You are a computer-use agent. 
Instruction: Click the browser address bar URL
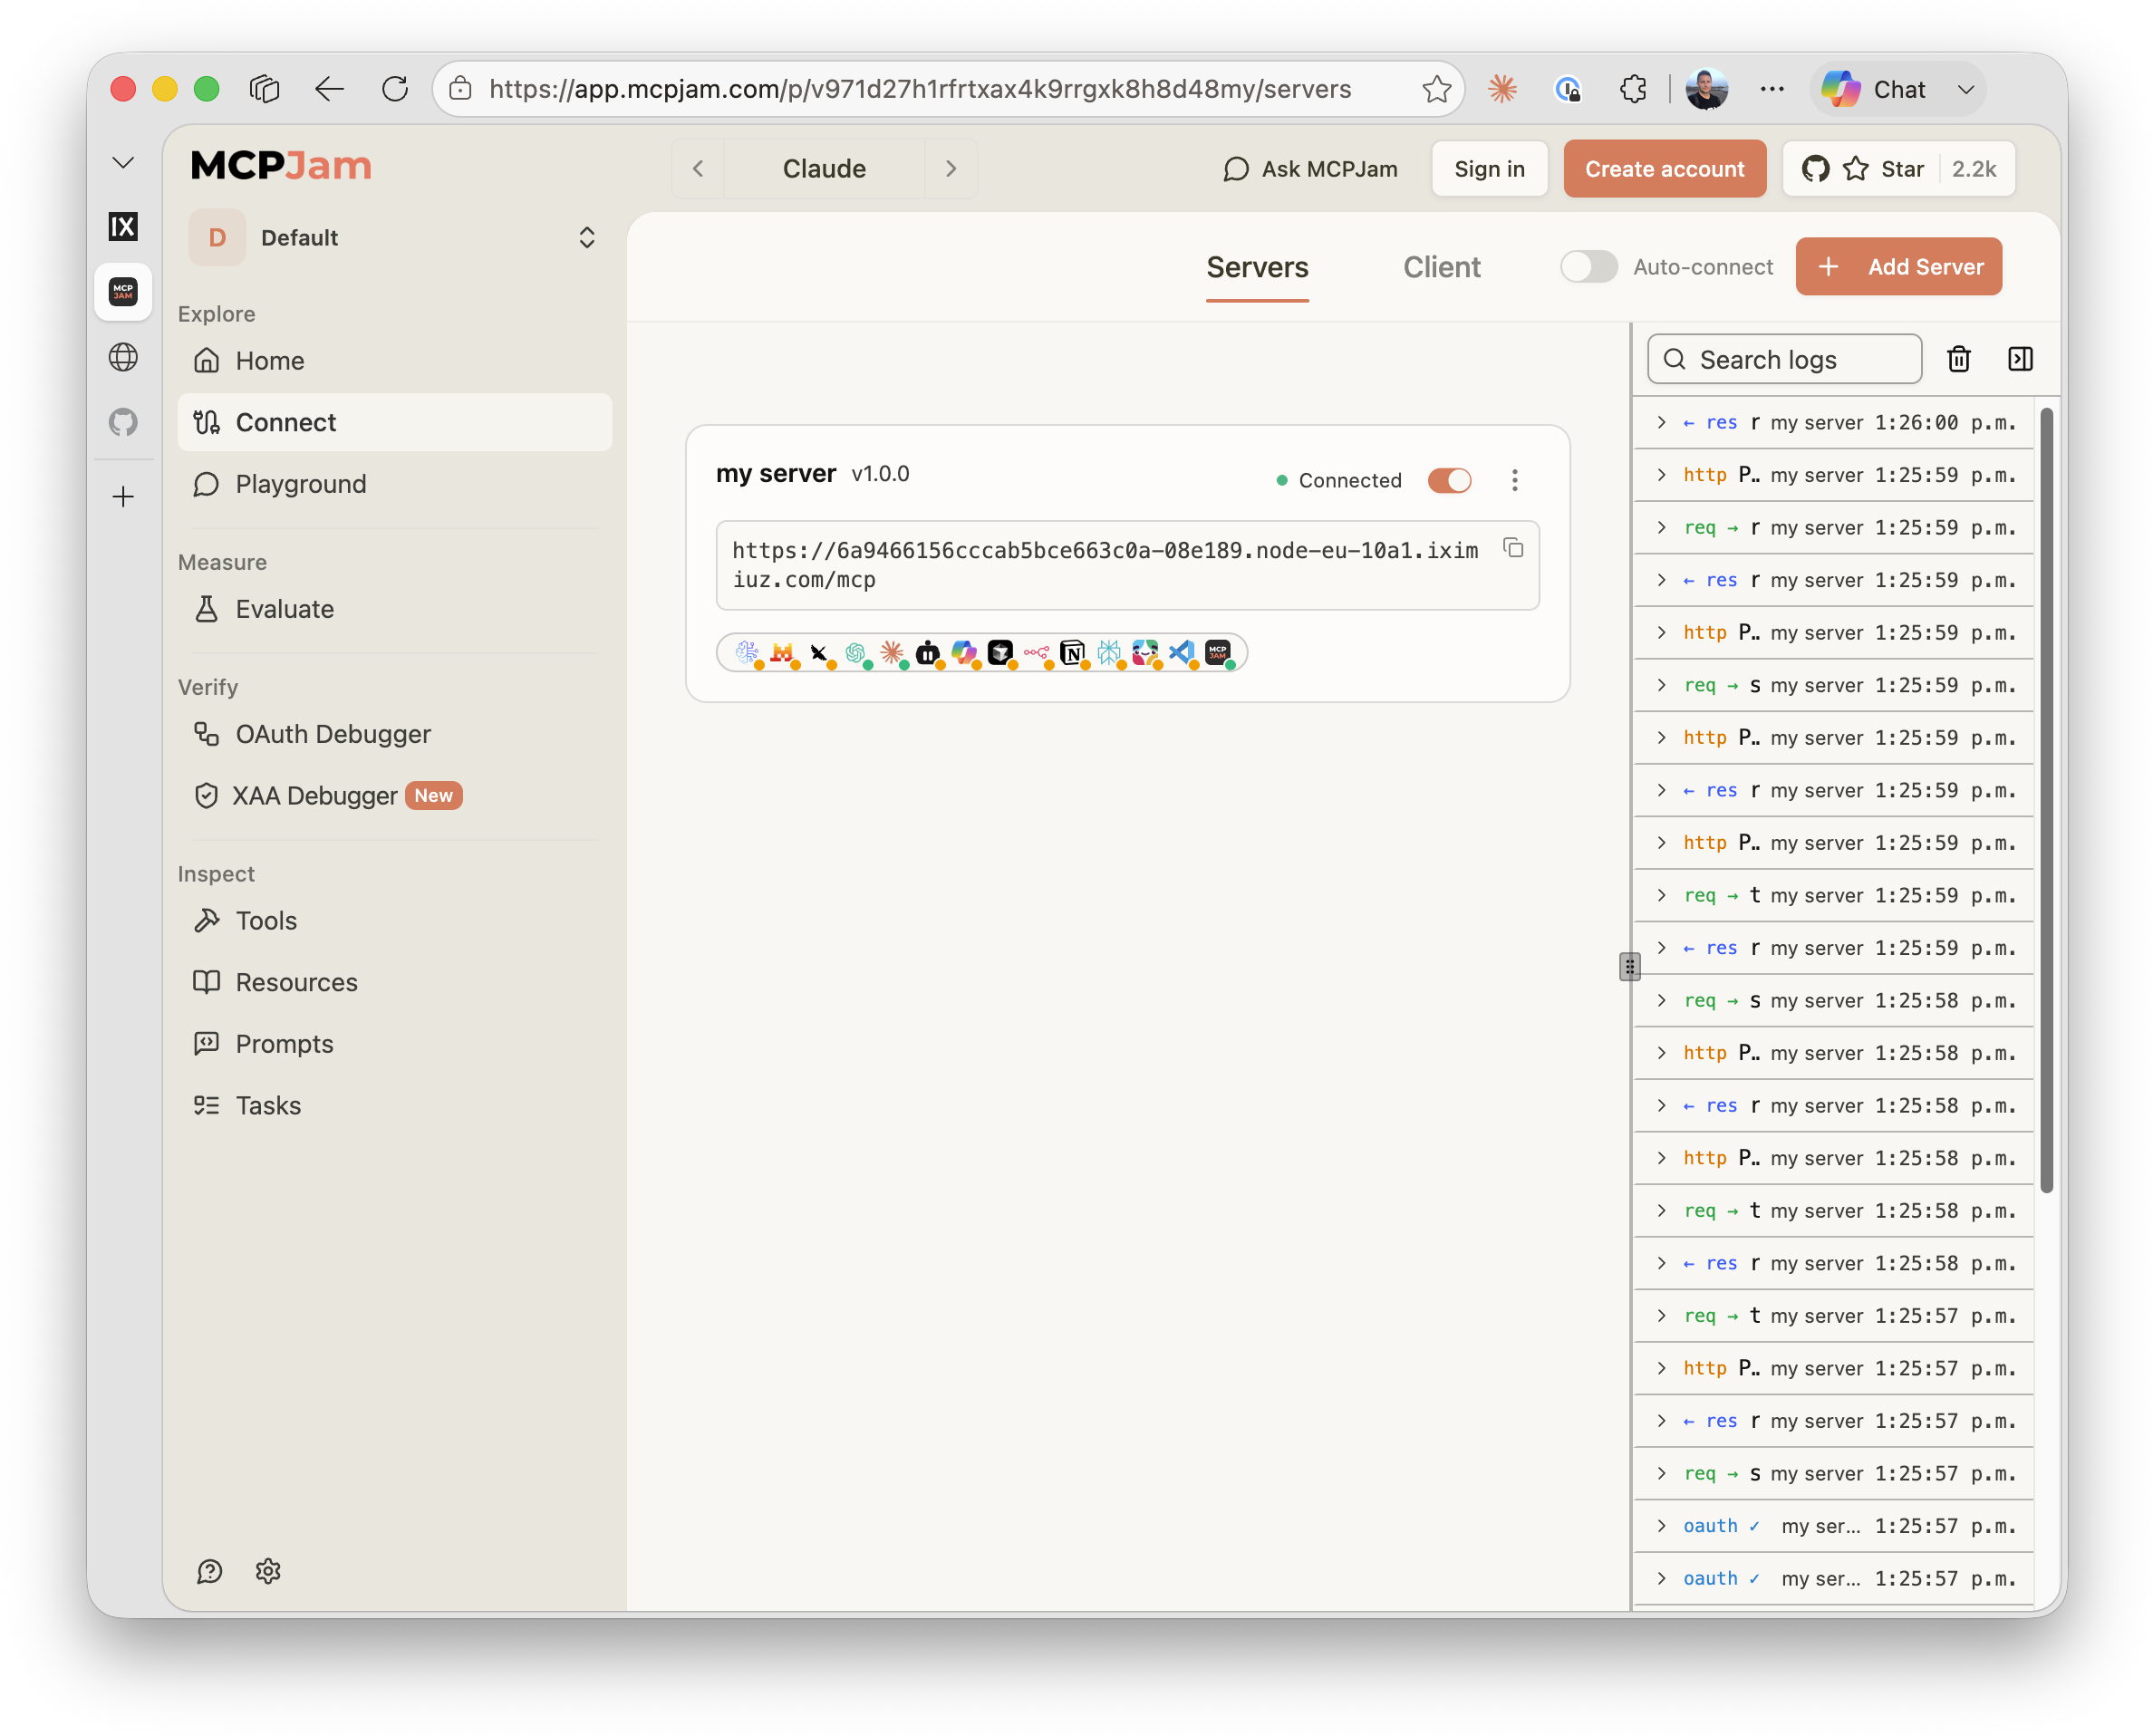point(920,89)
